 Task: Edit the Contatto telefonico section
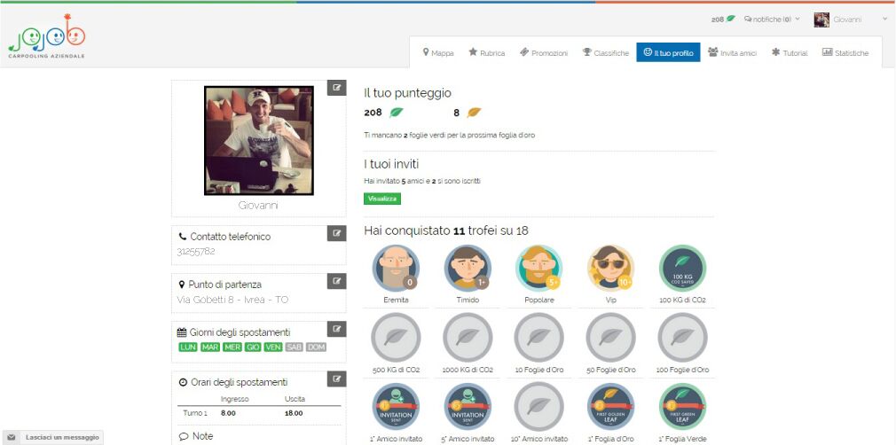(x=336, y=233)
